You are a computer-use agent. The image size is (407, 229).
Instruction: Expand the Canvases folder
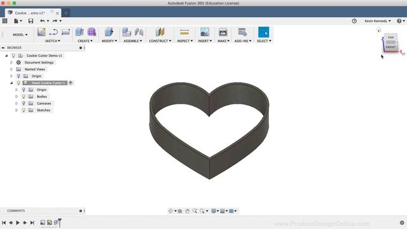pyautogui.click(x=17, y=103)
